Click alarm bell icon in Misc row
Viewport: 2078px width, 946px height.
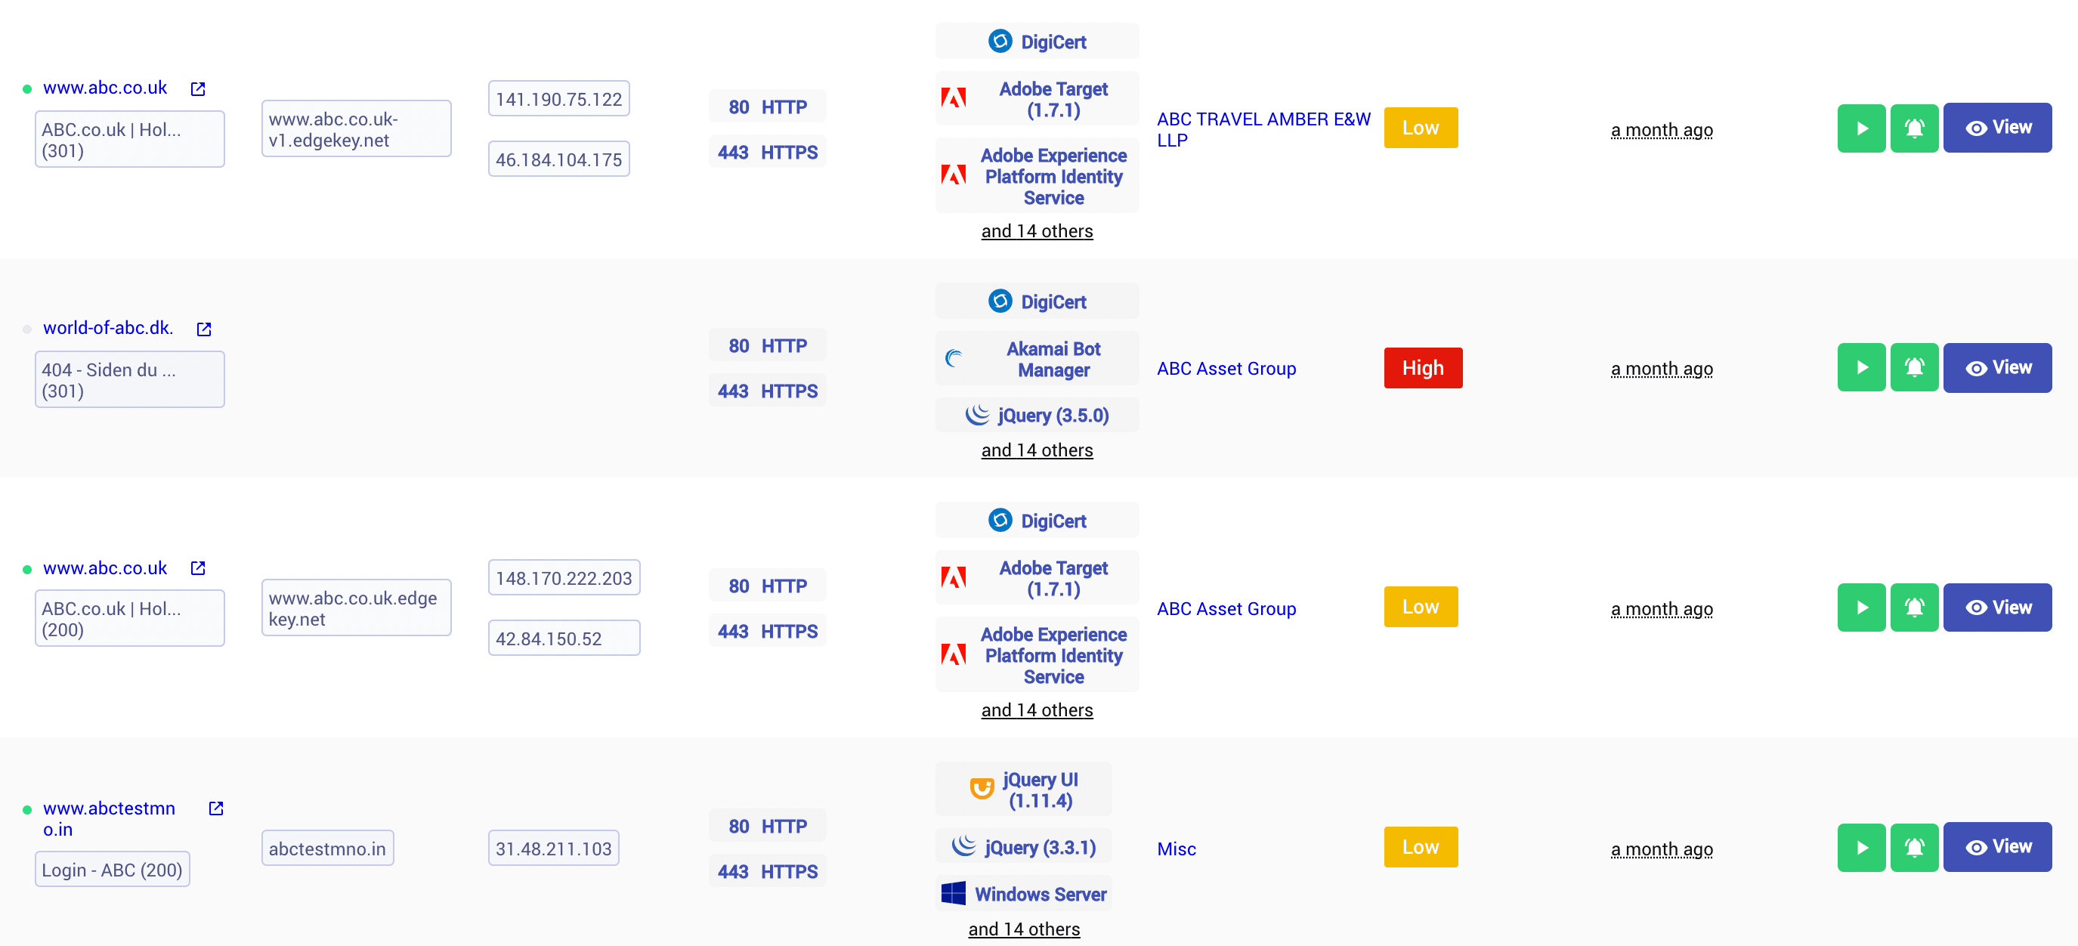point(1914,847)
